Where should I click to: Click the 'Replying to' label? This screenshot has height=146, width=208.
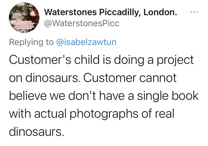(31, 42)
